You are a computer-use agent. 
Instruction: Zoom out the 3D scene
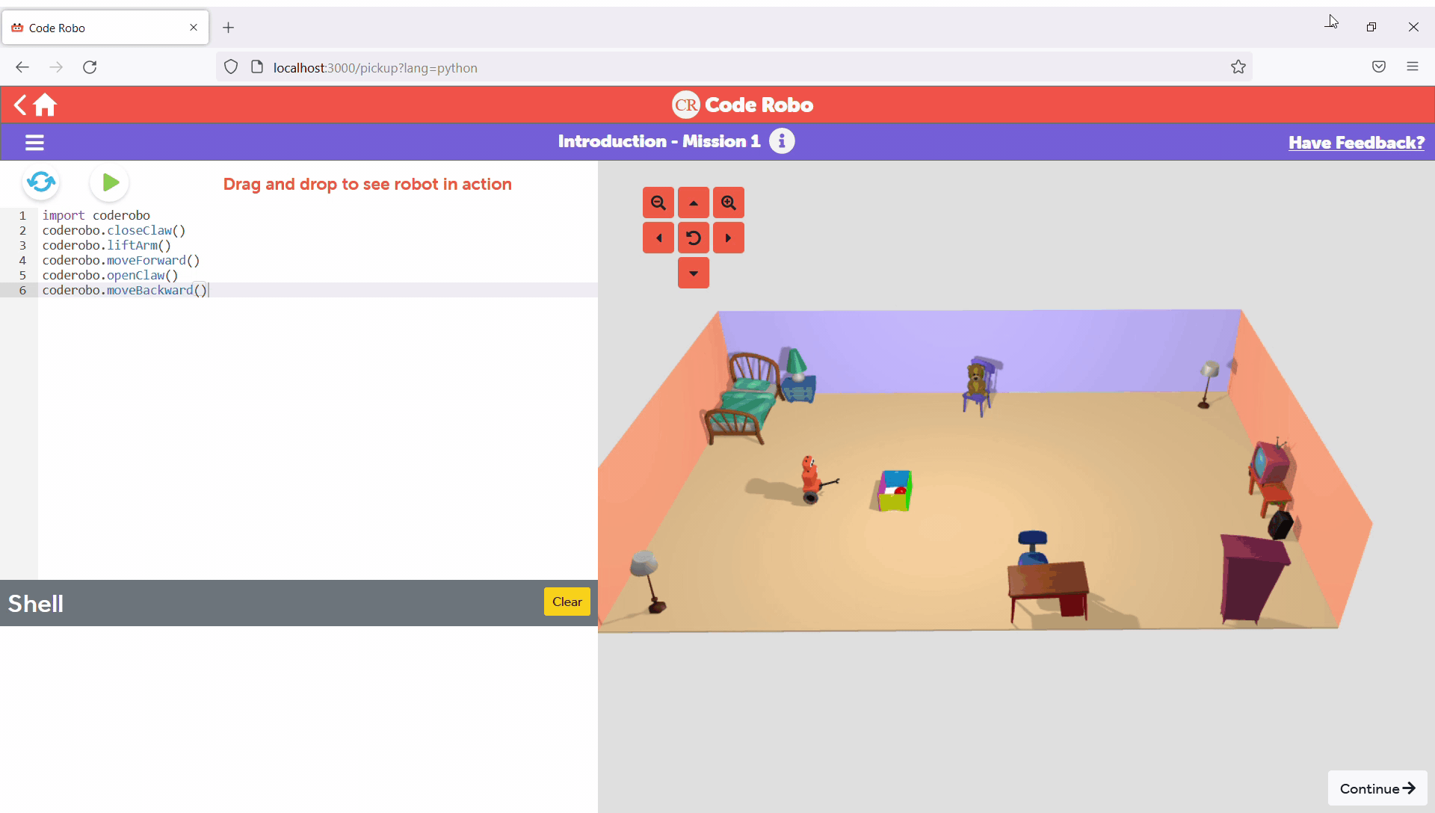pyautogui.click(x=658, y=203)
